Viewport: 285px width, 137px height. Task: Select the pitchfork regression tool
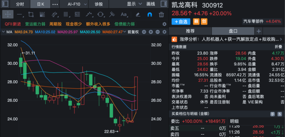(x=112, y=14)
